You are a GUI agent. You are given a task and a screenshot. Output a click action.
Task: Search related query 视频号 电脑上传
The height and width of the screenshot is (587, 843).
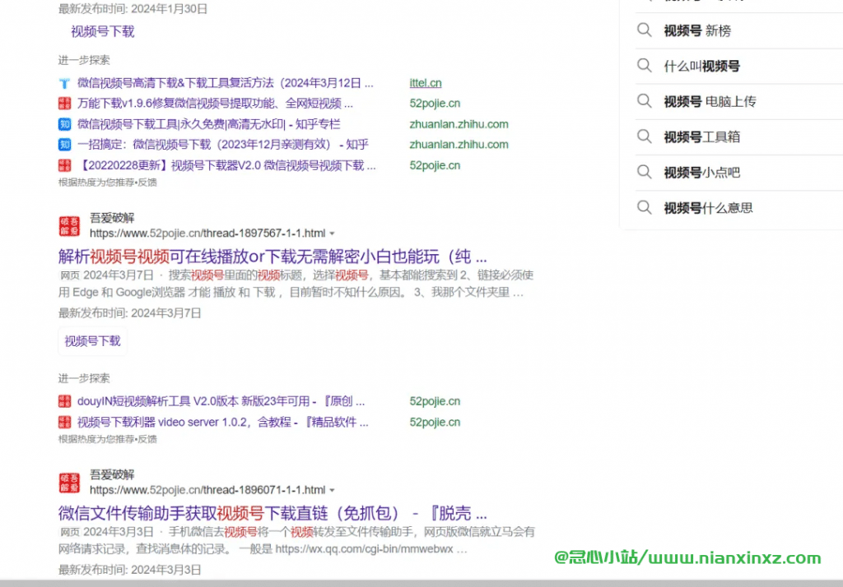pyautogui.click(x=710, y=101)
